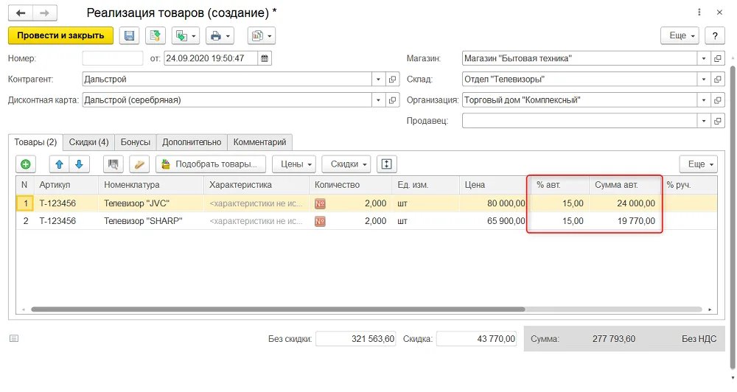Open the Контрагент Дальстрой record icon
This screenshot has width=737, height=392.
(x=392, y=79)
